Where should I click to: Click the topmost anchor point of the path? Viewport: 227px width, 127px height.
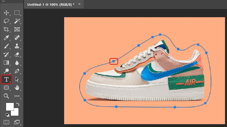160,34
